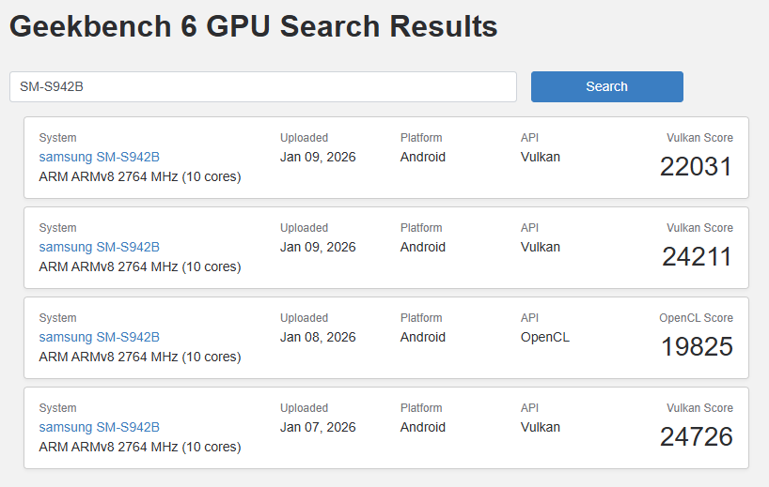Click the CPU description in the 24726 result
Screen dimensions: 769x487
139,447
